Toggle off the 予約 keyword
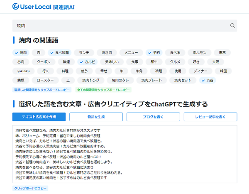 tap(154, 53)
